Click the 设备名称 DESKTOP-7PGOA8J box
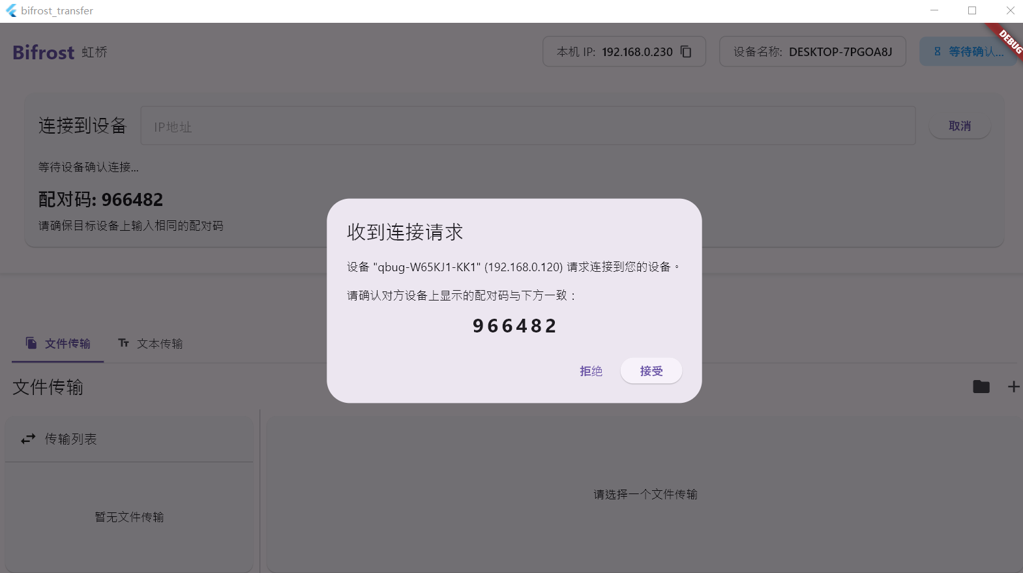The width and height of the screenshot is (1023, 573). [812, 51]
